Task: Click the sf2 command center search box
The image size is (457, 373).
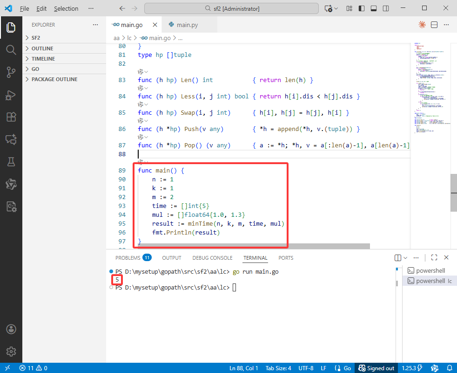Action: 231,8
